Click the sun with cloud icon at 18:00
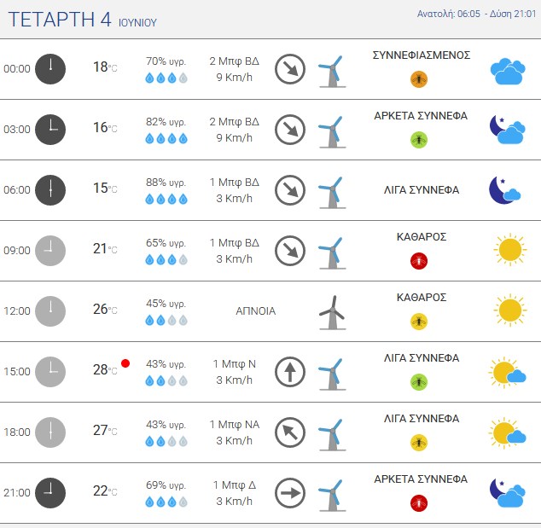The image size is (541, 528). pos(507,432)
